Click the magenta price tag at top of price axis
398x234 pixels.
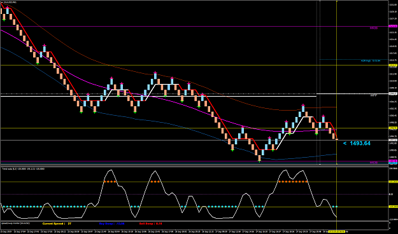tap(393, 26)
